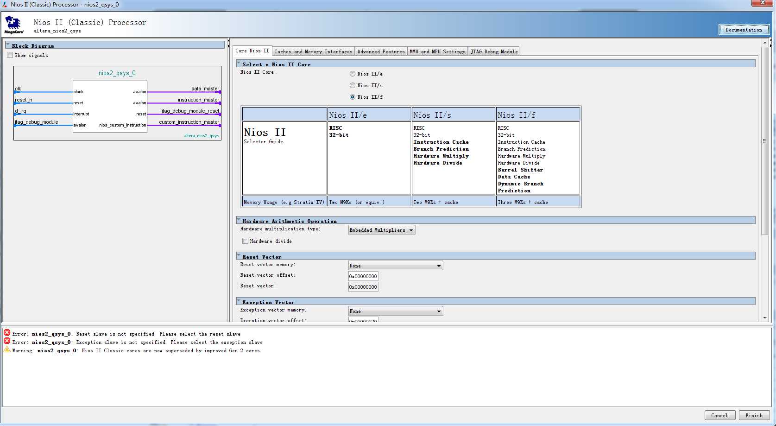776x426 pixels.
Task: Collapse the Reset Vector section
Action: pos(239,256)
